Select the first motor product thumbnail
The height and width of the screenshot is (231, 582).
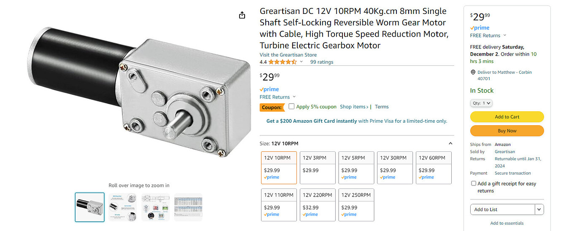(90, 207)
